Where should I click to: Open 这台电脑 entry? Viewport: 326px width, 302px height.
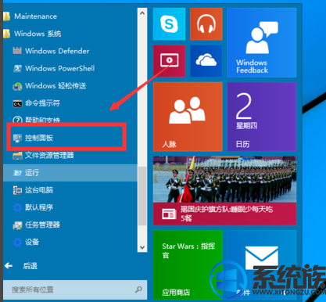[x=70, y=190]
